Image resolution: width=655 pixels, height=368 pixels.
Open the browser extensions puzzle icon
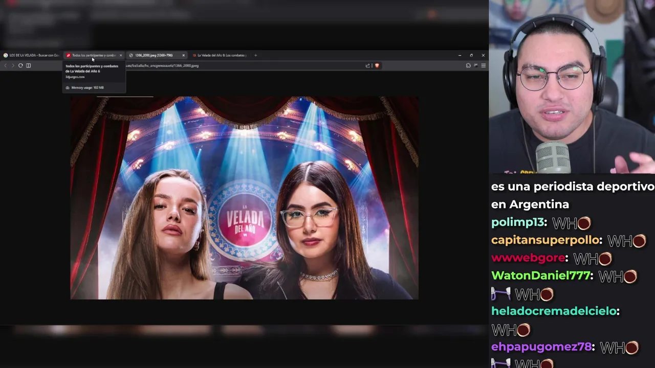468,65
